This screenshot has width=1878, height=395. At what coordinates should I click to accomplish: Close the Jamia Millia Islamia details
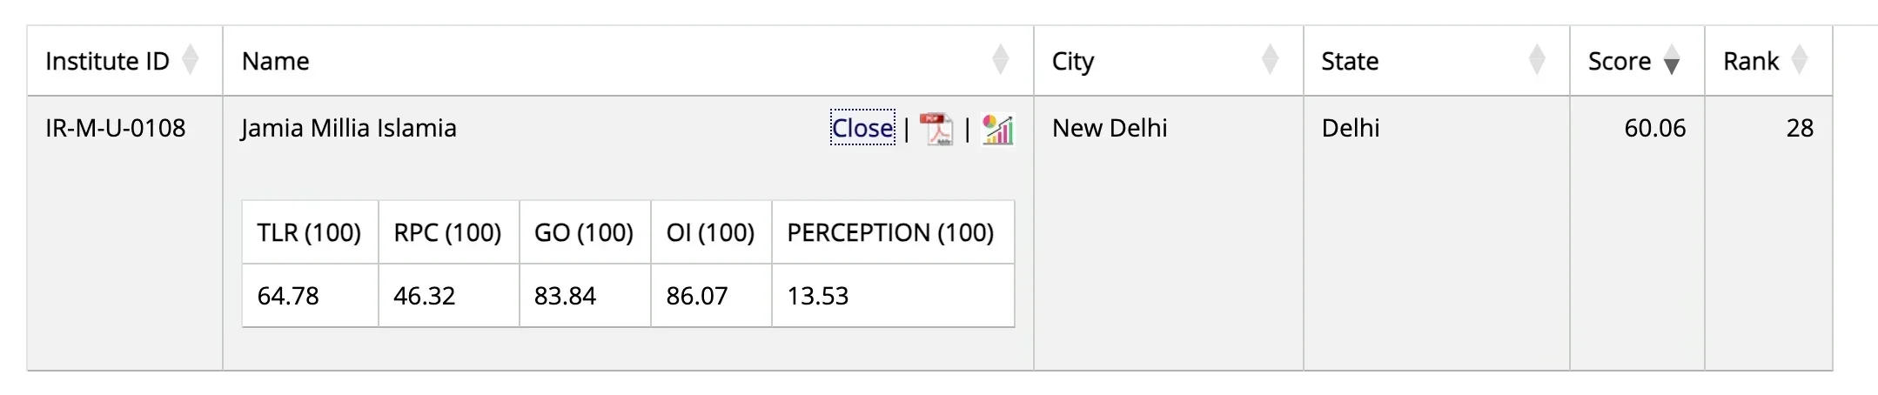click(862, 128)
